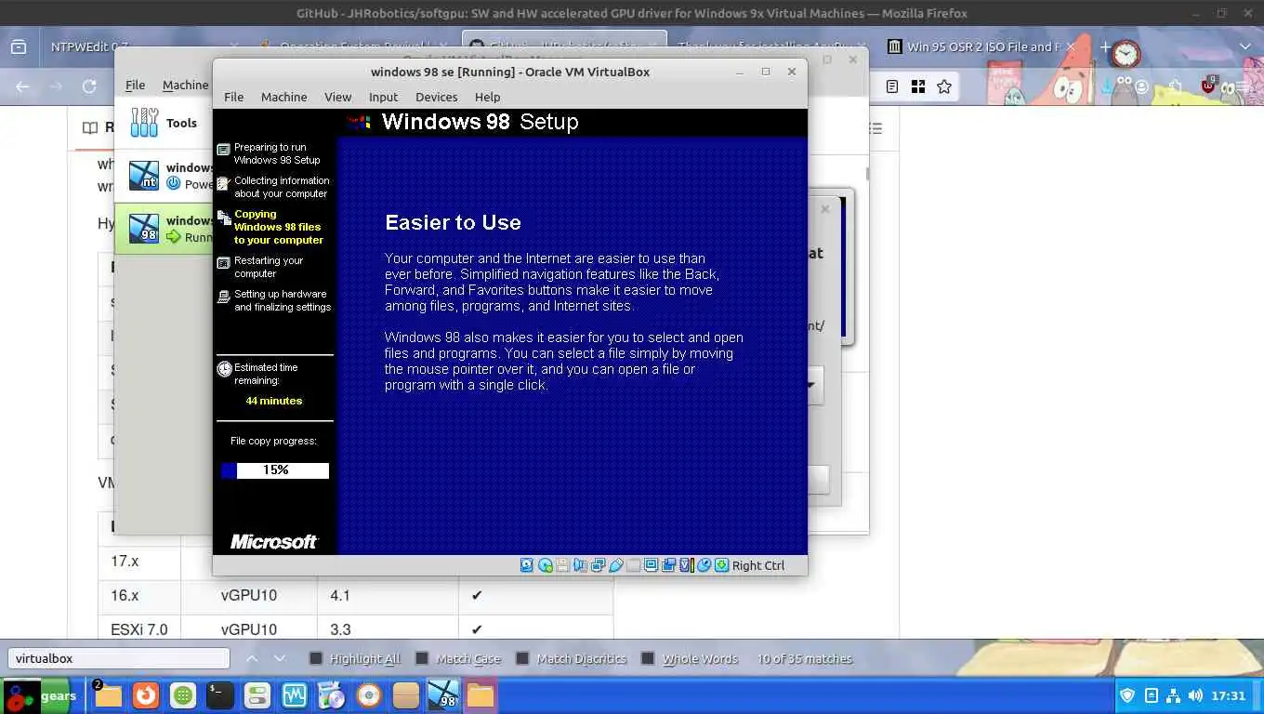Click the shield icon in system tray
Viewport: 1264px width, 714px height.
pyautogui.click(x=1127, y=695)
